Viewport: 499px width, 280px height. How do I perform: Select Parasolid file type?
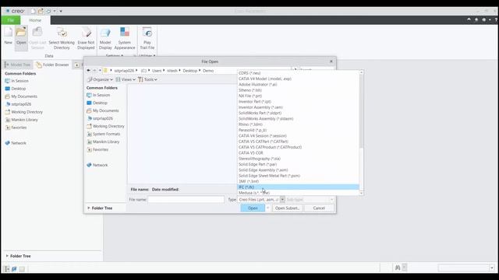(298, 130)
